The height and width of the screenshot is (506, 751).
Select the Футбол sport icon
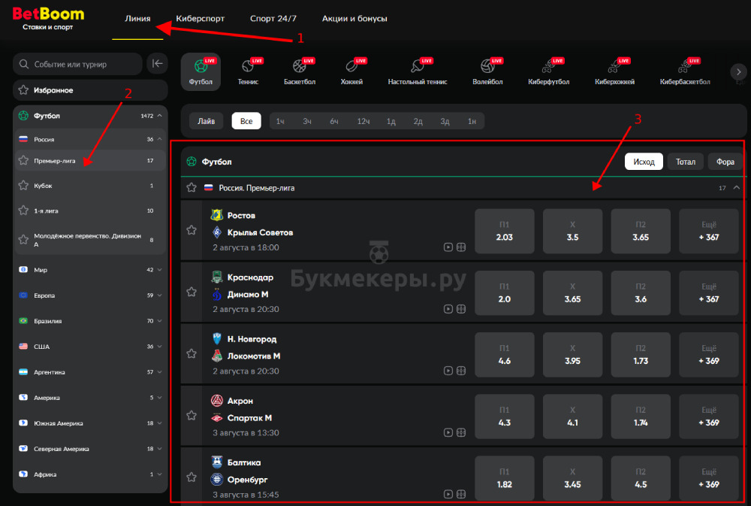pos(201,71)
